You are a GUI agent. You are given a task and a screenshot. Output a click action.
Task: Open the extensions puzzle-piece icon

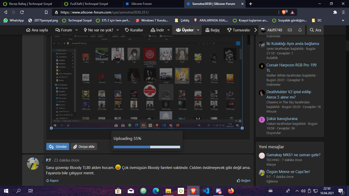tap(335, 12)
